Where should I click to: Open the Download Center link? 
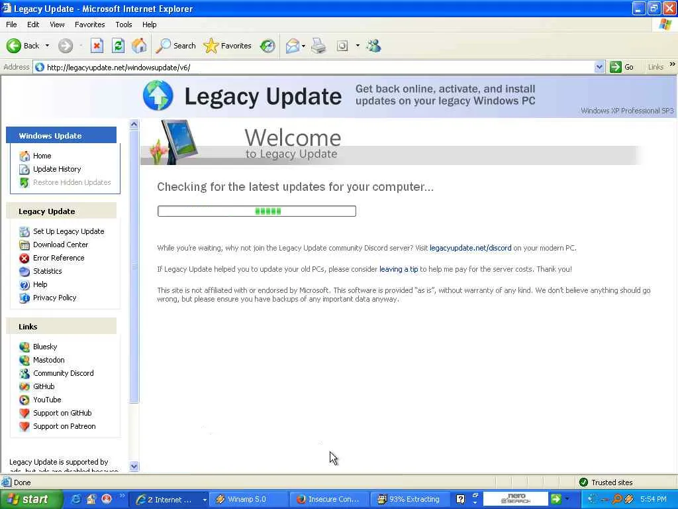(x=60, y=245)
